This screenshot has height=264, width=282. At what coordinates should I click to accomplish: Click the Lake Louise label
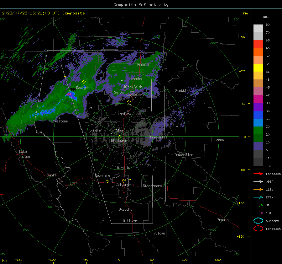pyautogui.click(x=24, y=154)
